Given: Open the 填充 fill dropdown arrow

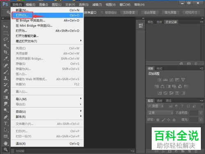Looking at the screenshot, I should click(x=200, y=120).
